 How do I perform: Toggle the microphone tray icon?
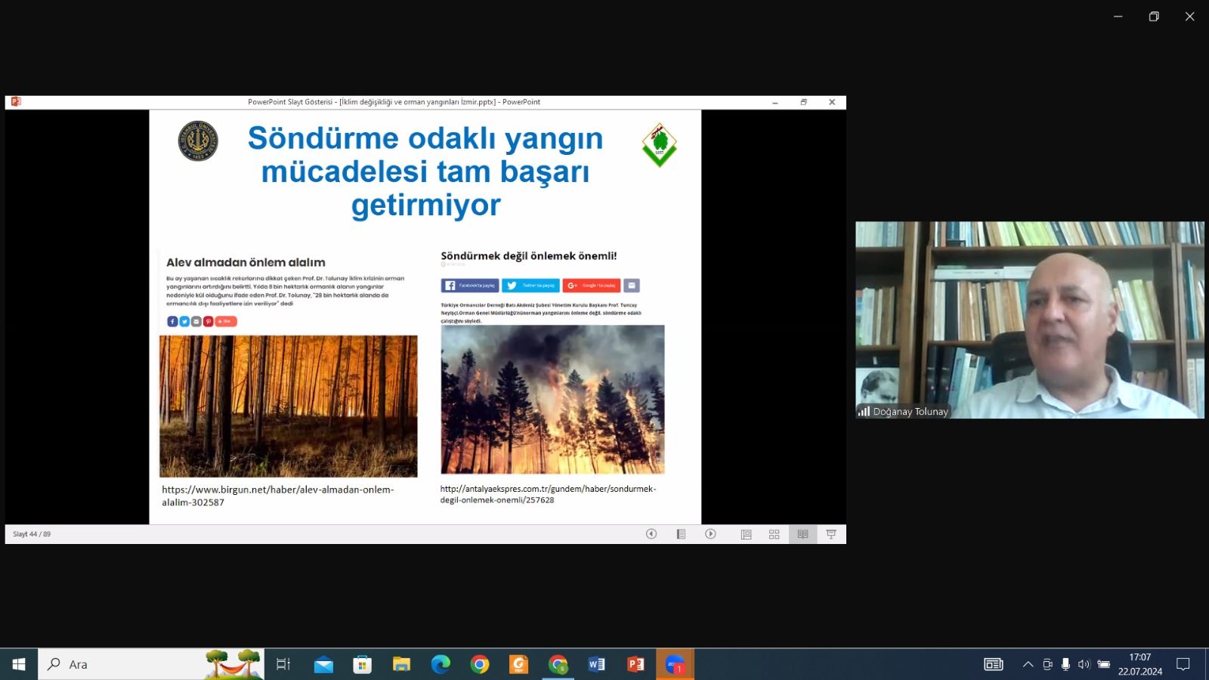[x=1065, y=665]
